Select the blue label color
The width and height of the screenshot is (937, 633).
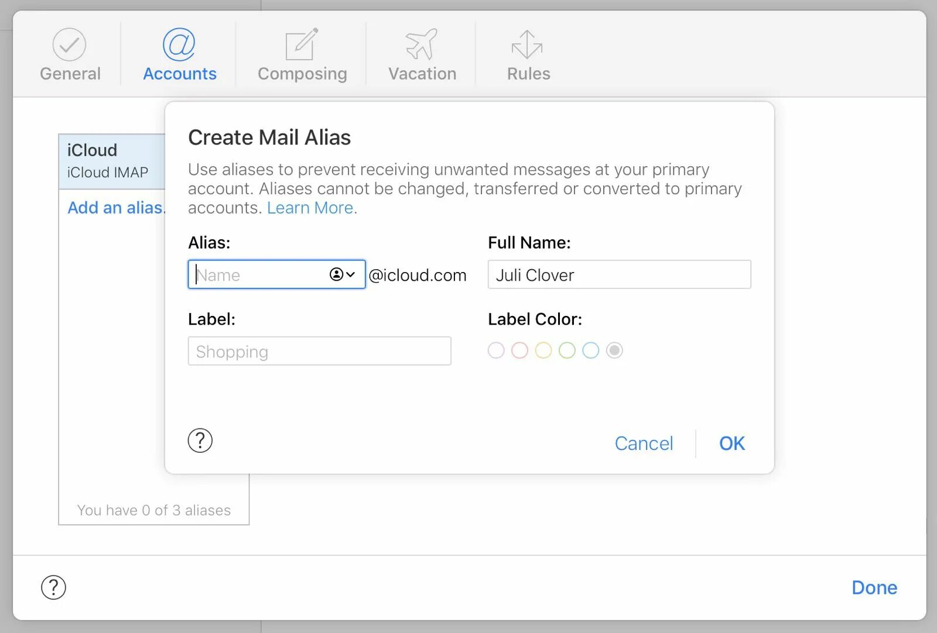click(x=590, y=350)
